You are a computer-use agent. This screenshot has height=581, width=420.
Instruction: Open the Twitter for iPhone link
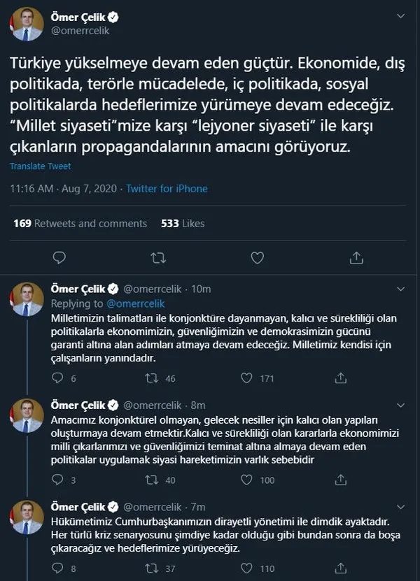click(x=165, y=188)
